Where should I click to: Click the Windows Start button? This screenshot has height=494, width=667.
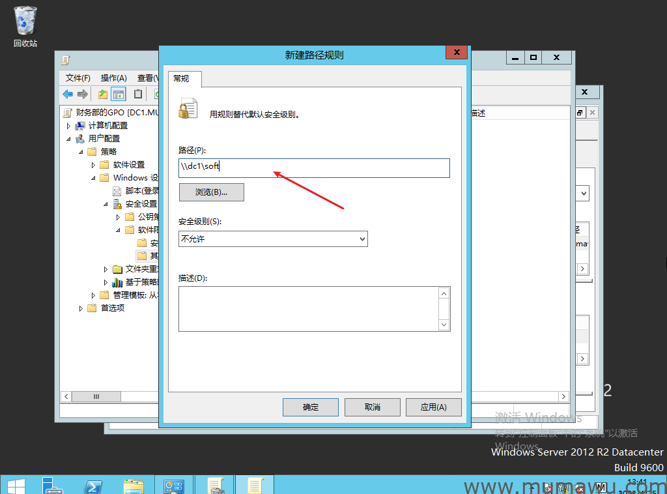point(16,486)
